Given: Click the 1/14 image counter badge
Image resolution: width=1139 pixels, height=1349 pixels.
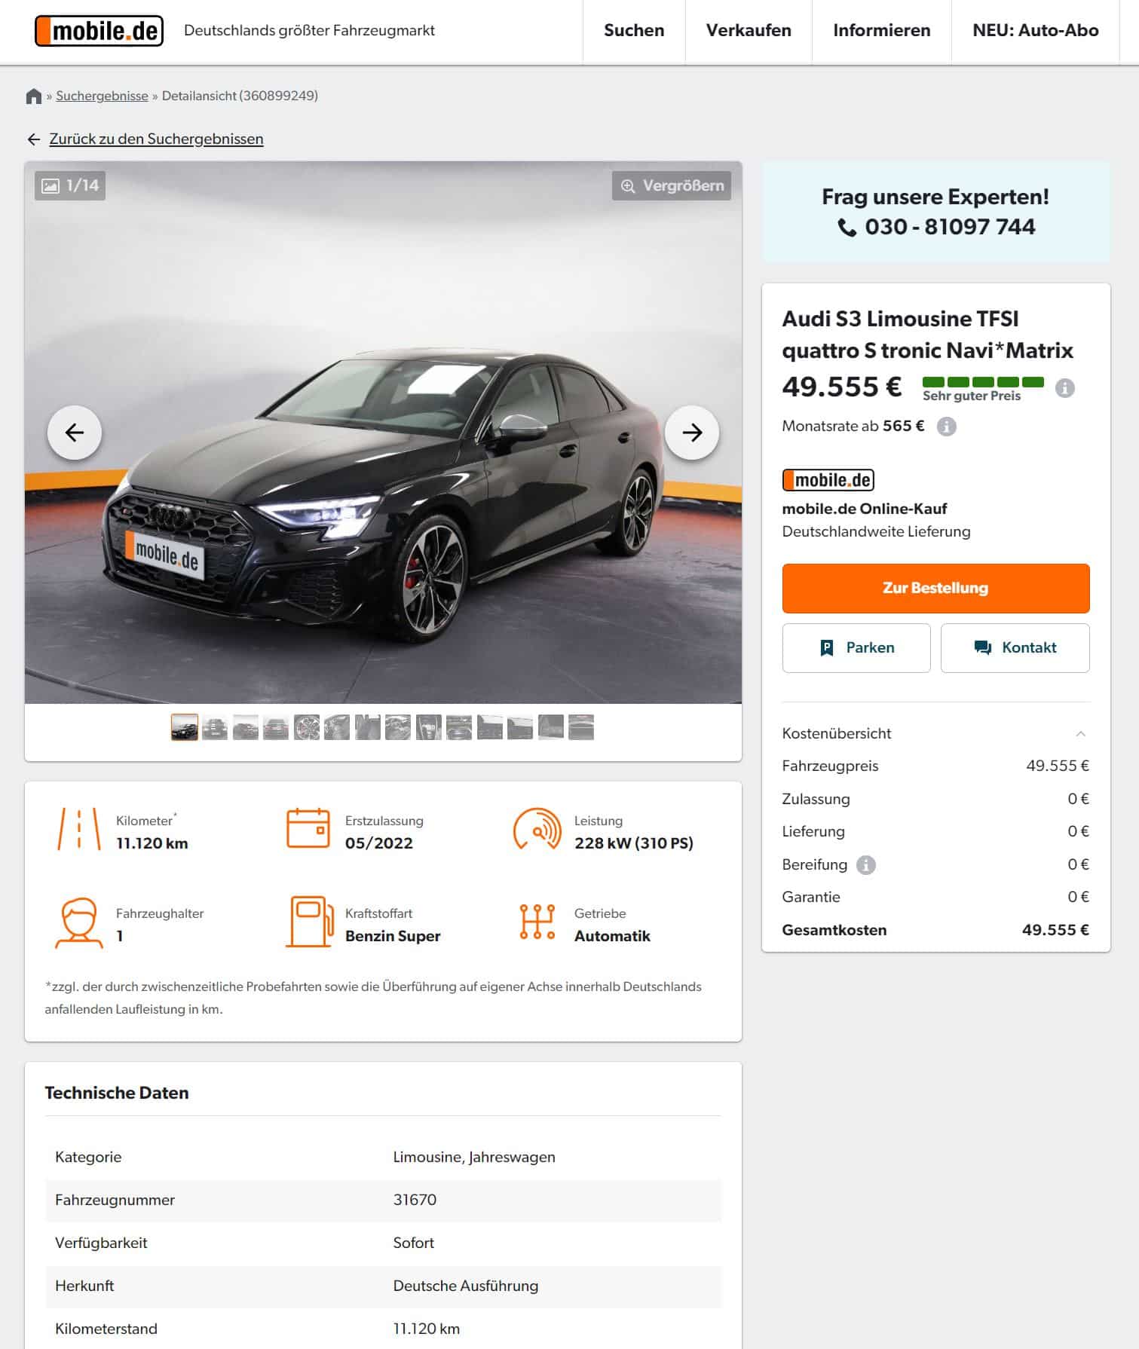Looking at the screenshot, I should point(70,185).
